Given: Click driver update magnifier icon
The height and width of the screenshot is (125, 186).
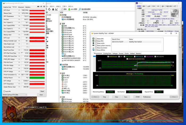Looking at the screenshot, I should click(x=80, y=9).
